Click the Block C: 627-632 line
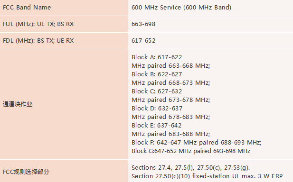The image size is (293, 182). click(157, 91)
